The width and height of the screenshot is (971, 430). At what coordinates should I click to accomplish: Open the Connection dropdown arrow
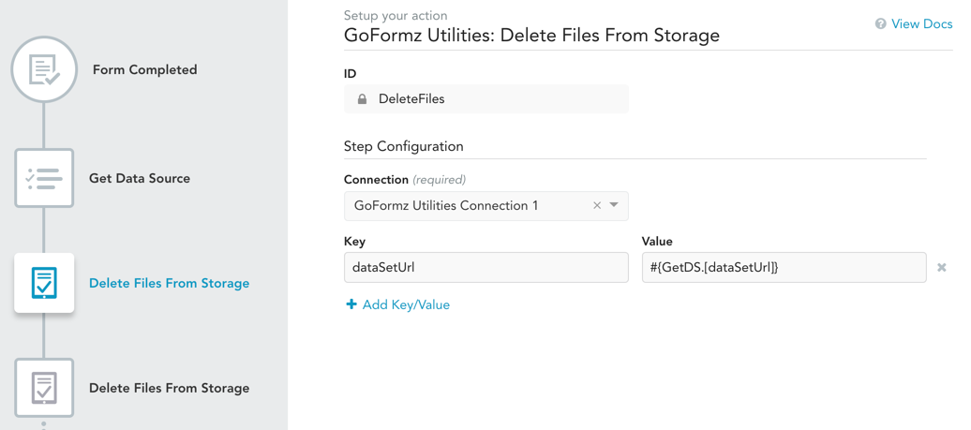pyautogui.click(x=615, y=205)
